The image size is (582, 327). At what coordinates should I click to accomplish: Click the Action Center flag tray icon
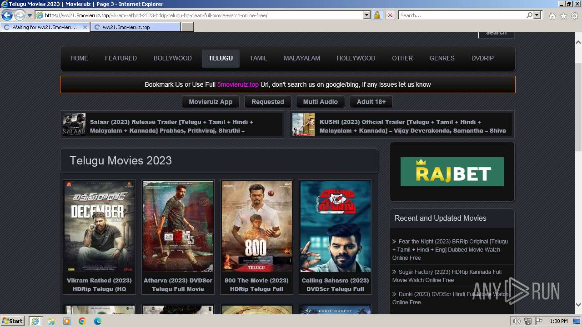[x=538, y=321]
